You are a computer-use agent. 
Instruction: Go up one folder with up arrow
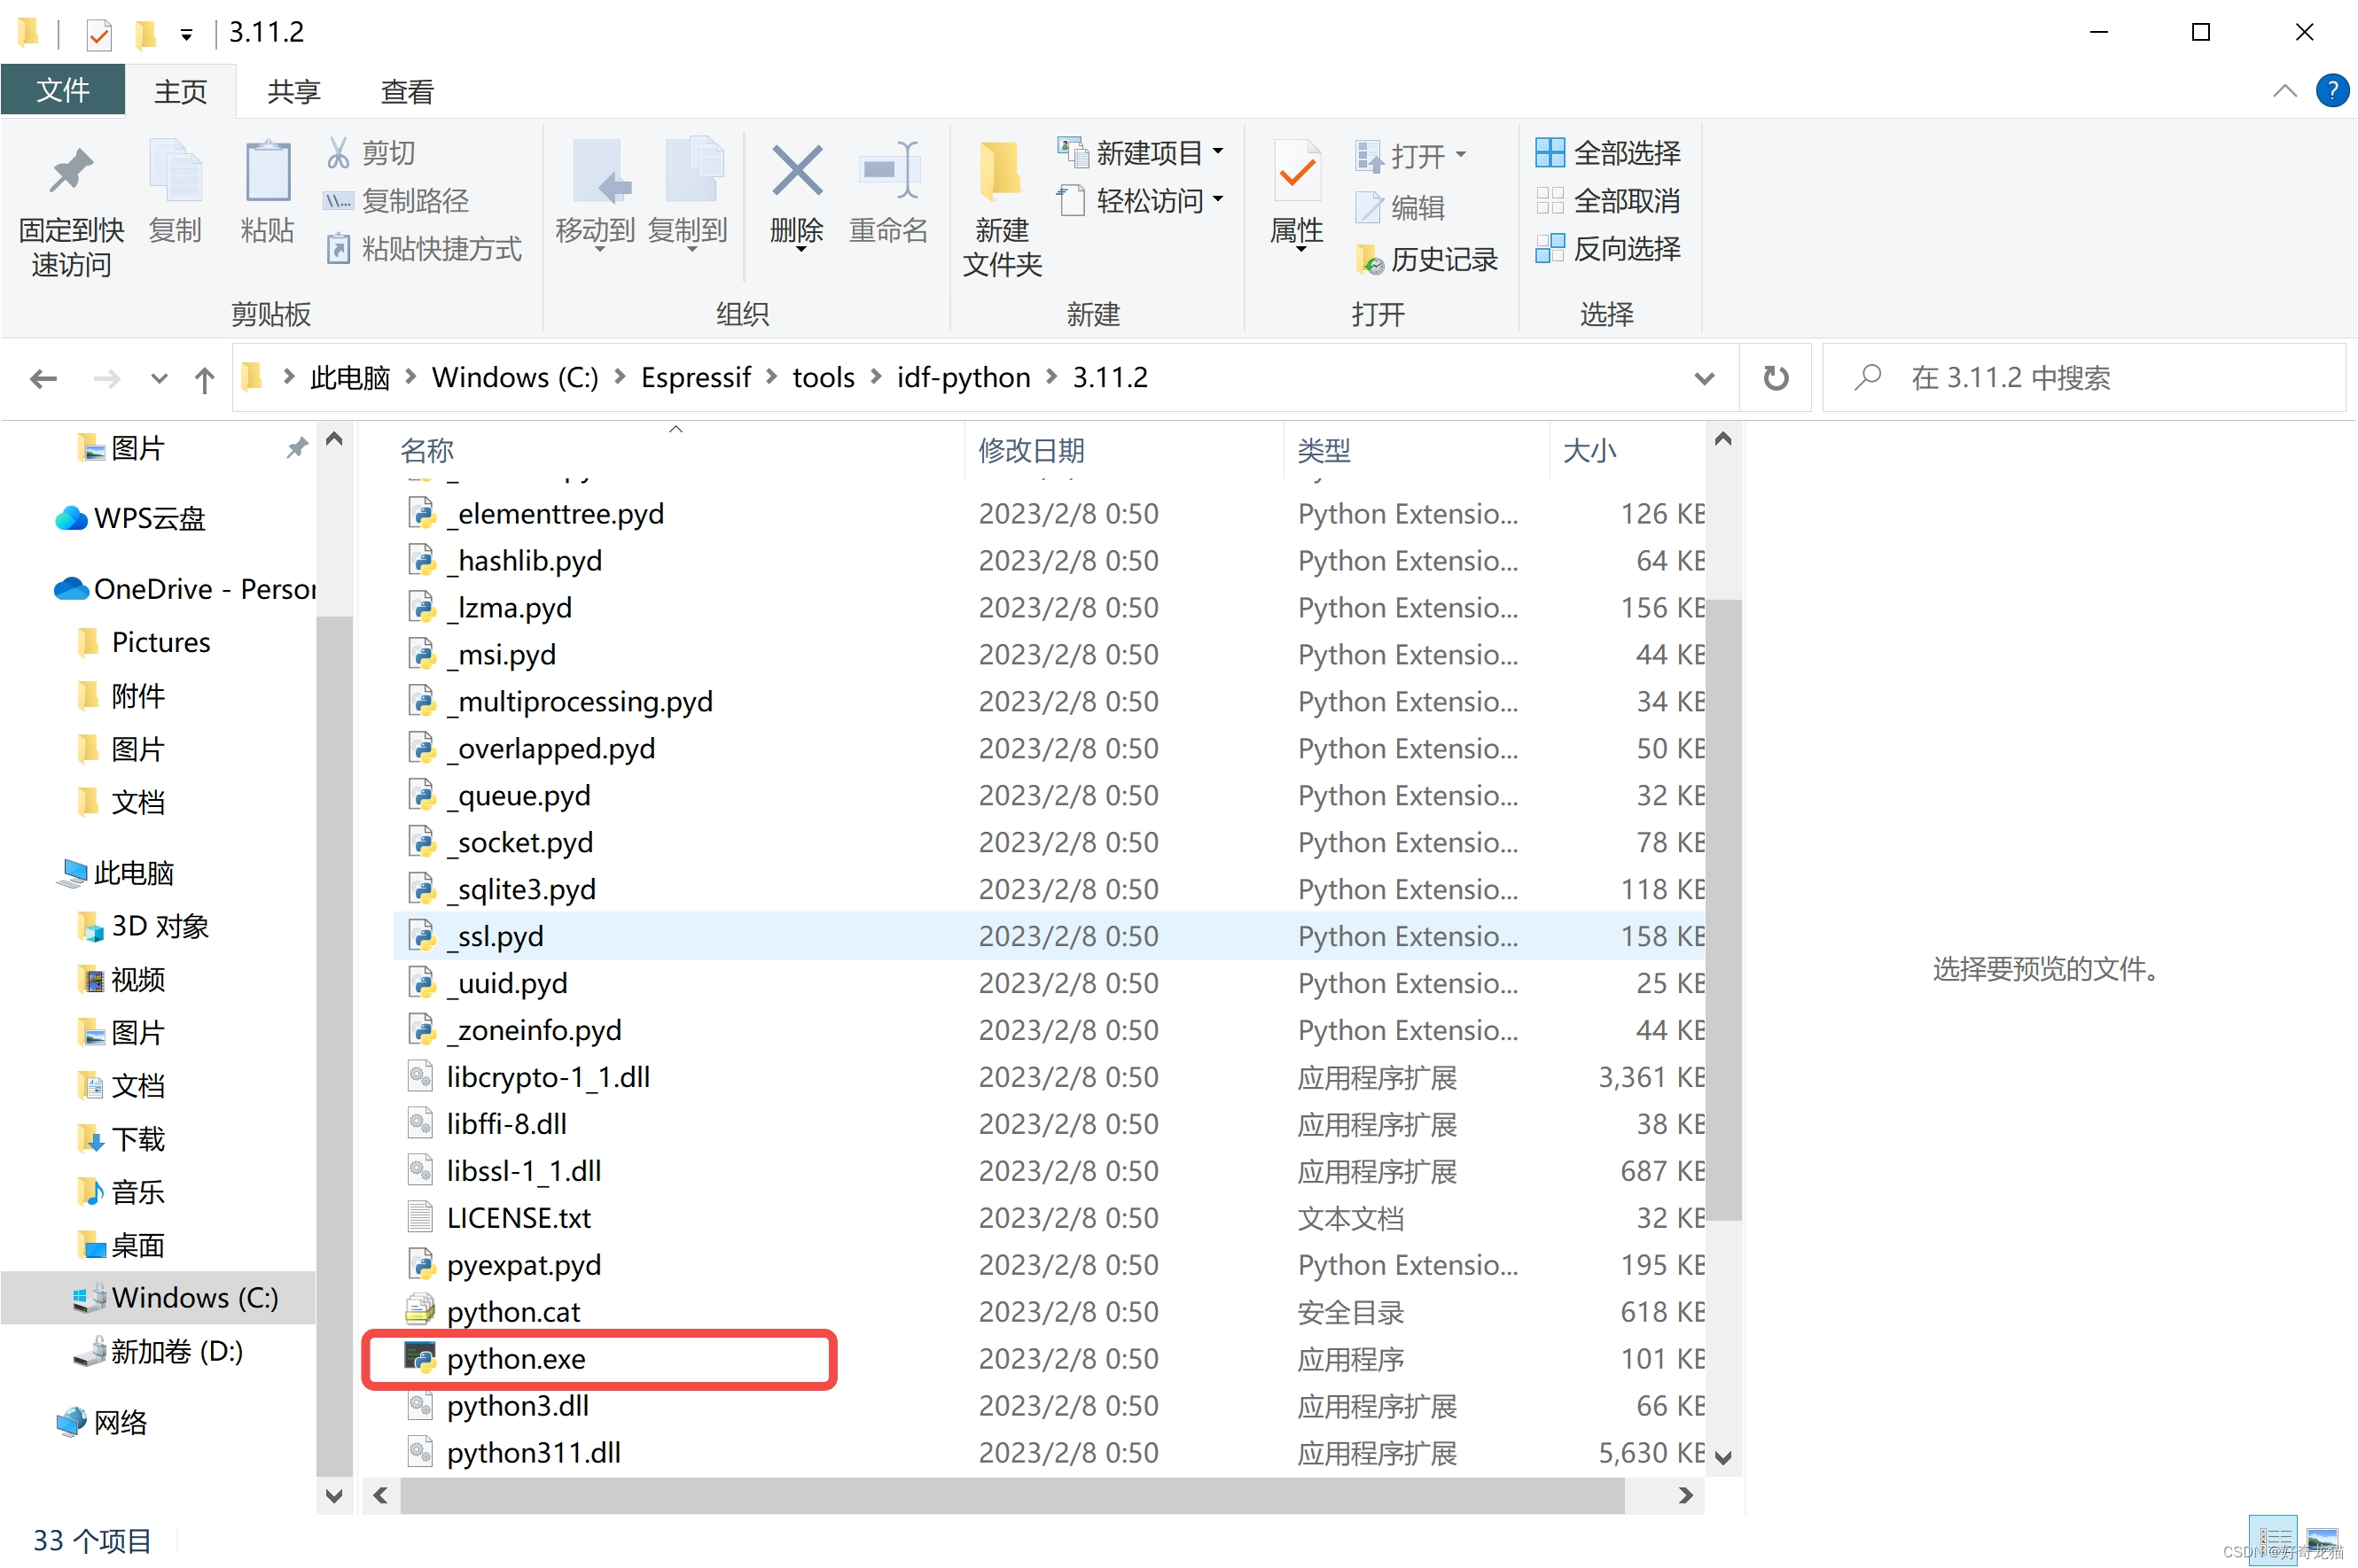(x=204, y=380)
